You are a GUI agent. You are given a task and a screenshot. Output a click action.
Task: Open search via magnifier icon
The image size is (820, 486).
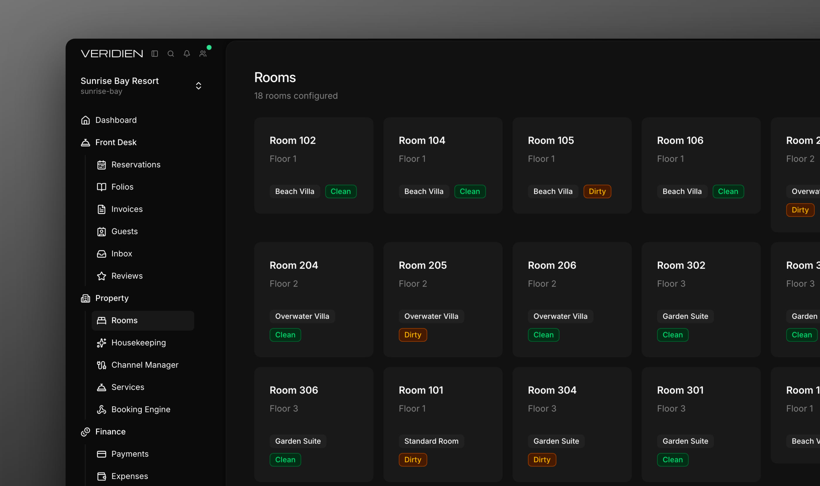[x=171, y=54]
